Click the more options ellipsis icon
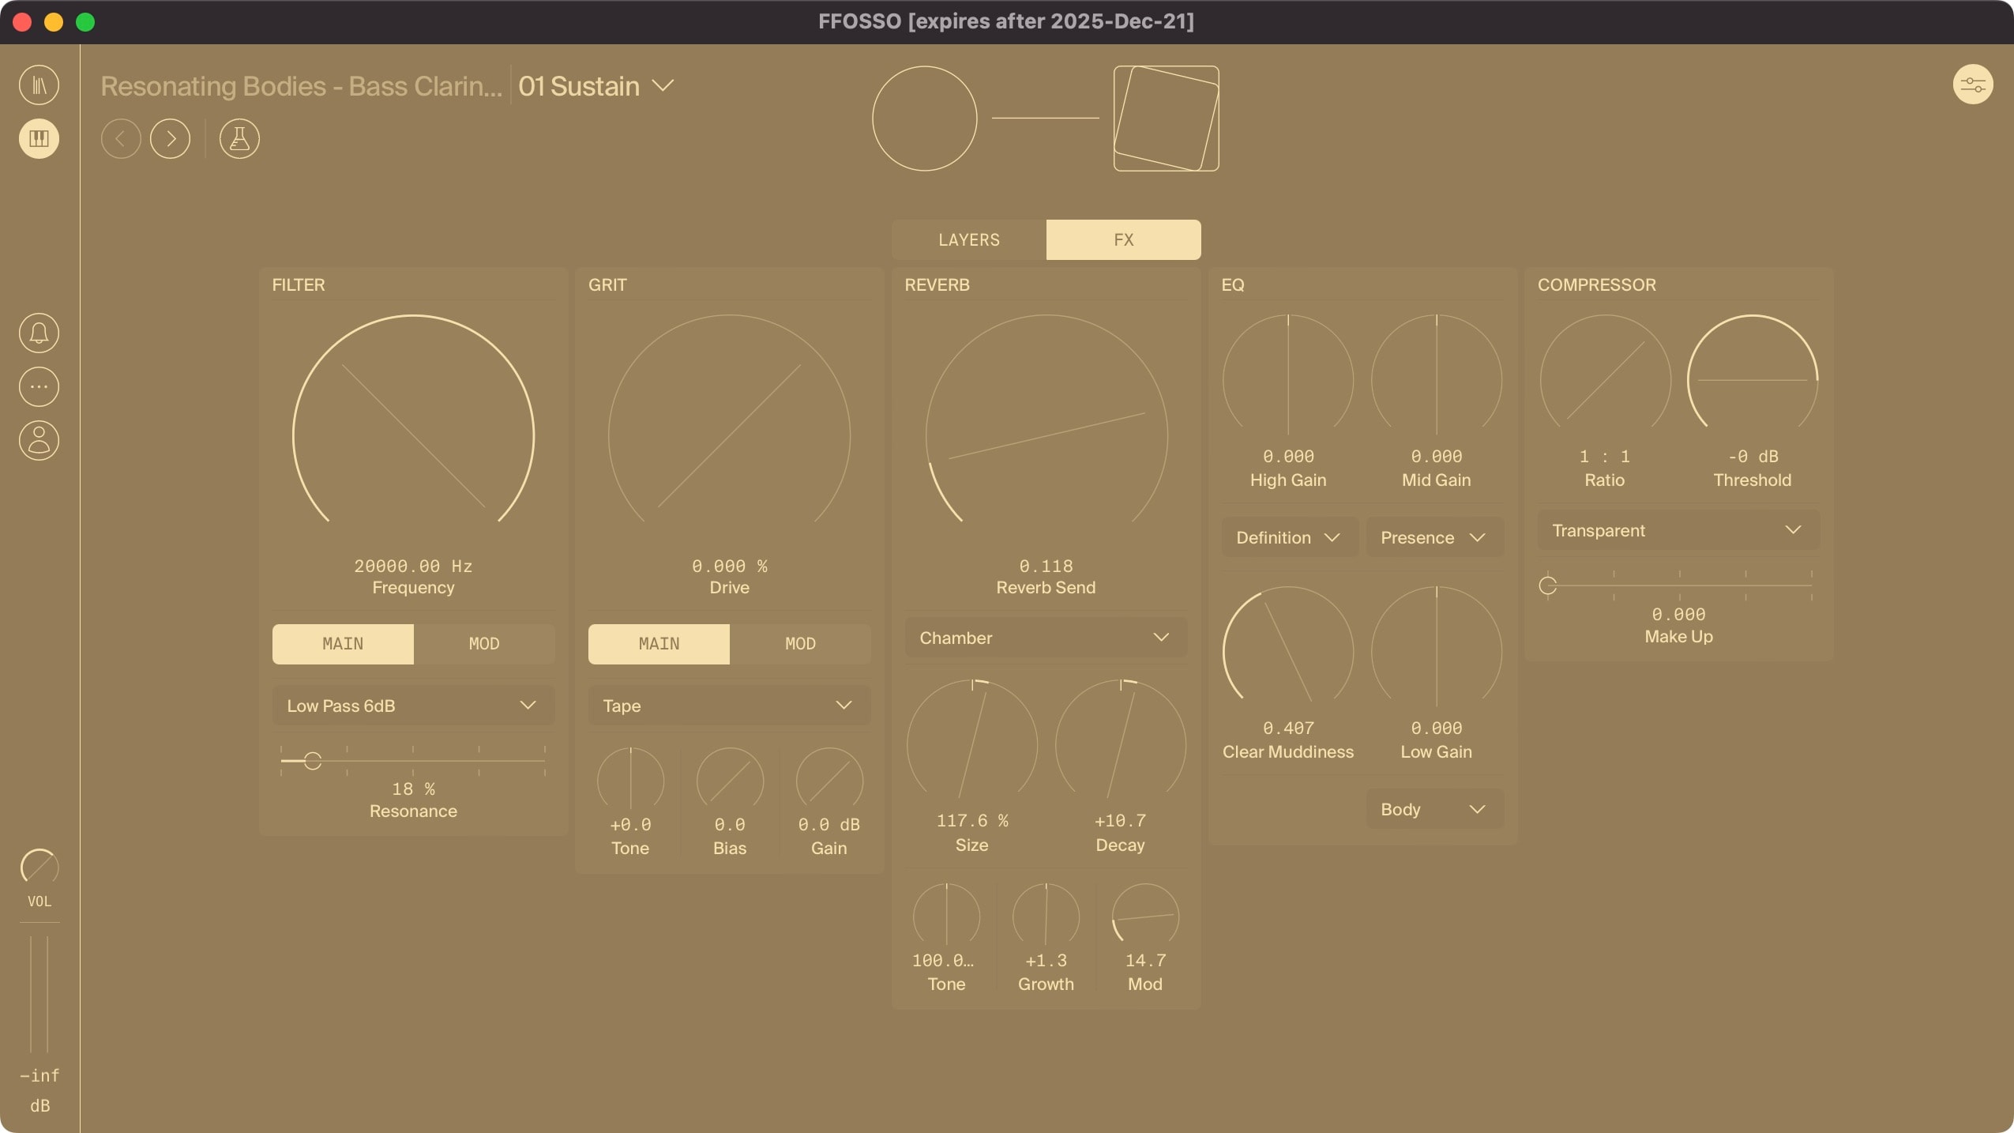Viewport: 2014px width, 1133px height. point(39,386)
